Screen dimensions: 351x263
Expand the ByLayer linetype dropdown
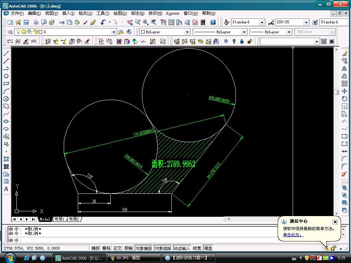(x=244, y=32)
